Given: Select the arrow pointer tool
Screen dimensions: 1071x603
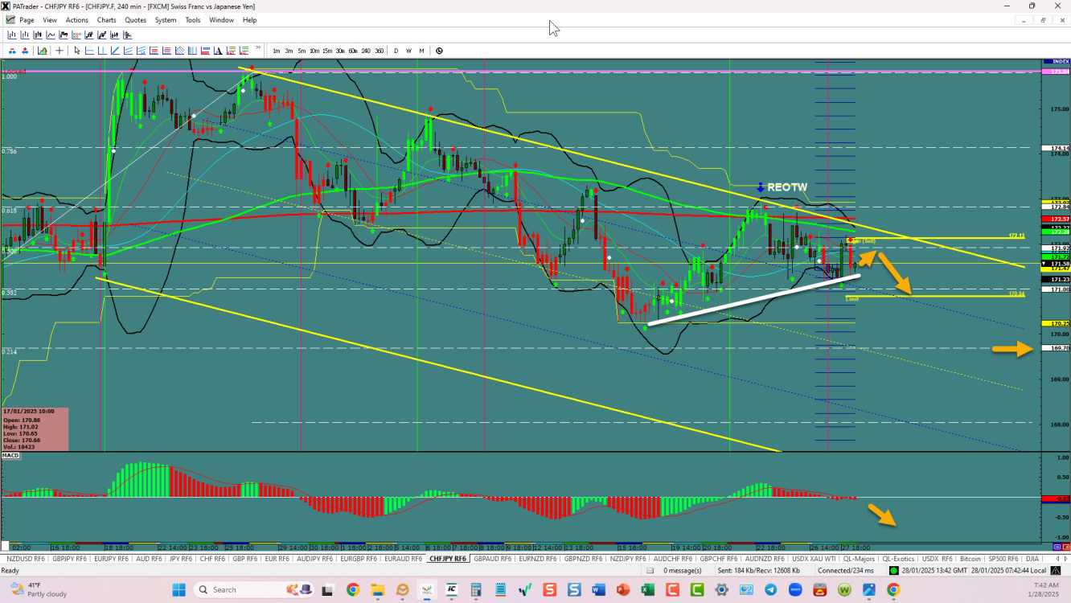Looking at the screenshot, I should tap(77, 51).
